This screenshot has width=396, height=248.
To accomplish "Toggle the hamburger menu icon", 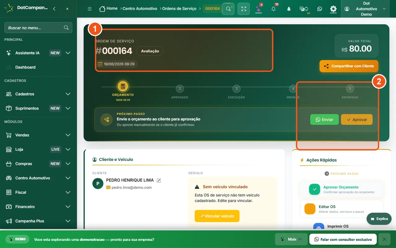I will (90, 9).
